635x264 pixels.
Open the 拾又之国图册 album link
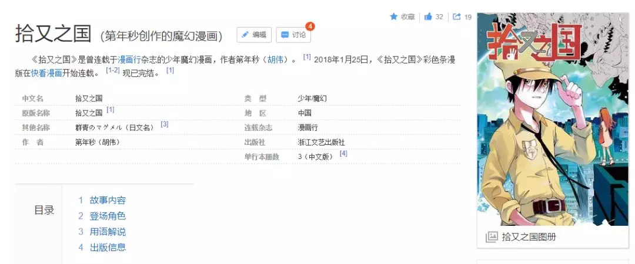coord(529,237)
